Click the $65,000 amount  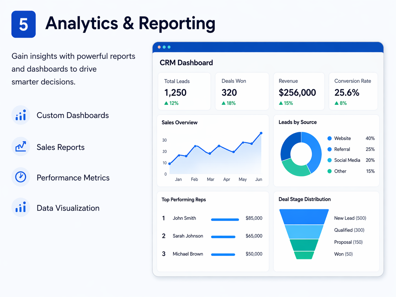254,236
